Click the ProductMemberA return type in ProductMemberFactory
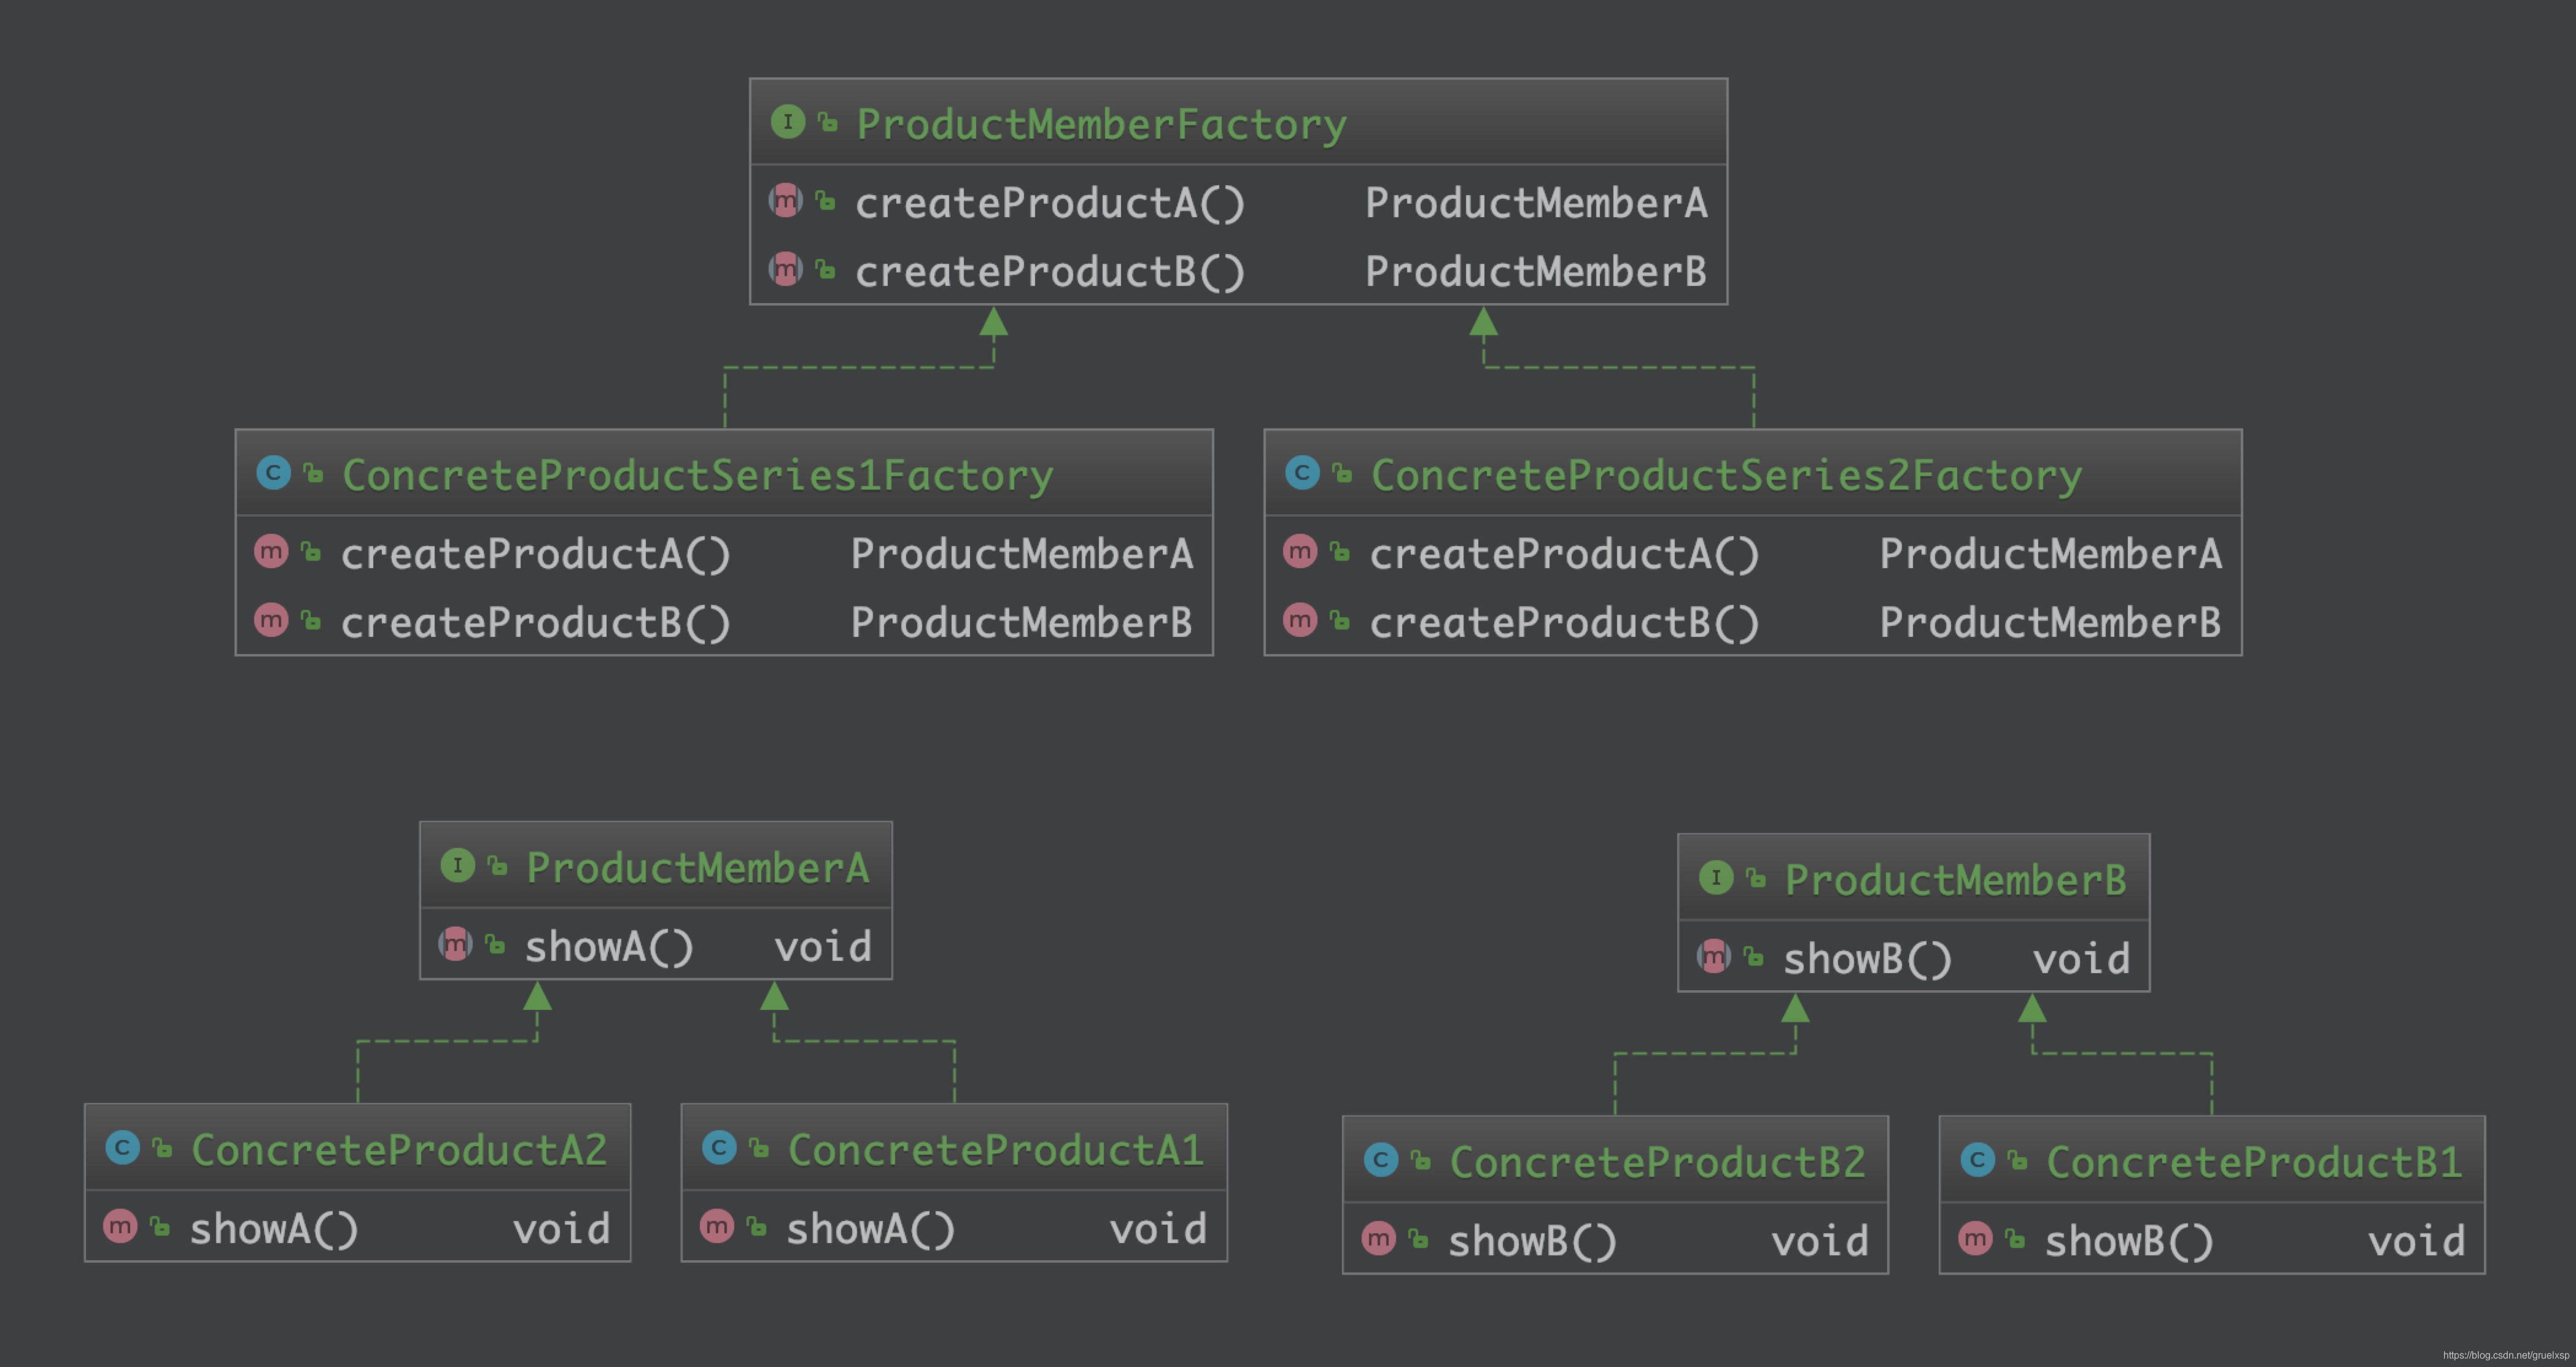This screenshot has width=2576, height=1367. tap(1537, 203)
